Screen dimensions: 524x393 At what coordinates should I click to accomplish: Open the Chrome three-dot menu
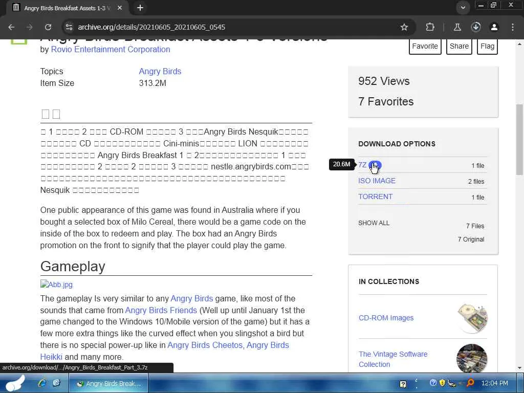[513, 27]
